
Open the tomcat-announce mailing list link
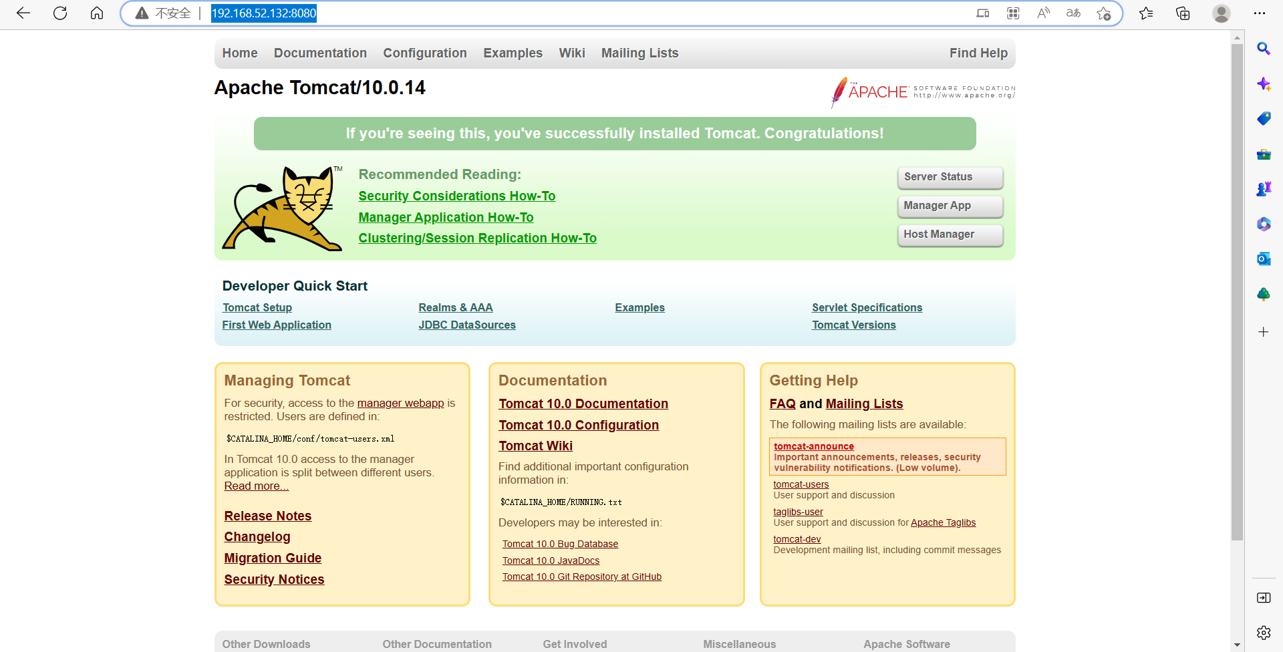[x=813, y=446]
